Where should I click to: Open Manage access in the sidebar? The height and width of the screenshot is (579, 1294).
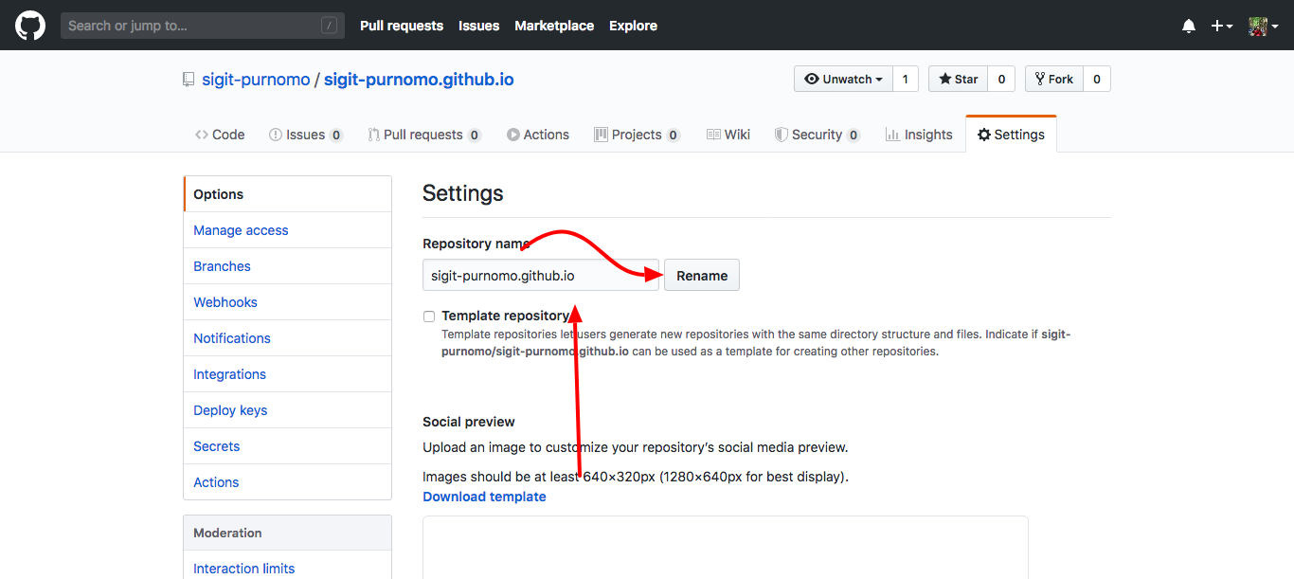coord(287,230)
